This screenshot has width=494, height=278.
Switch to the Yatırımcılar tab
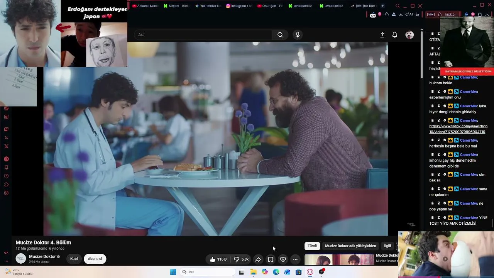(208, 6)
